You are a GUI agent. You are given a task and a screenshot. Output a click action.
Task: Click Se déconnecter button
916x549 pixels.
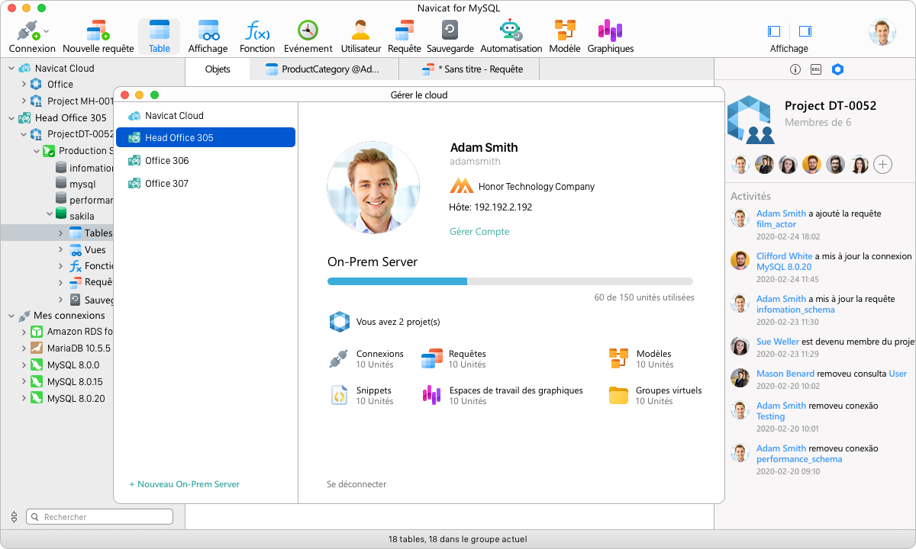coord(356,484)
